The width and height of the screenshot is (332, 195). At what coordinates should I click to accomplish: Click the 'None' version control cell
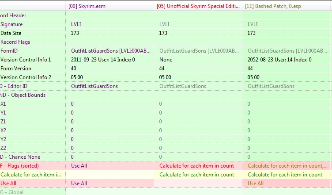[x=166, y=60]
